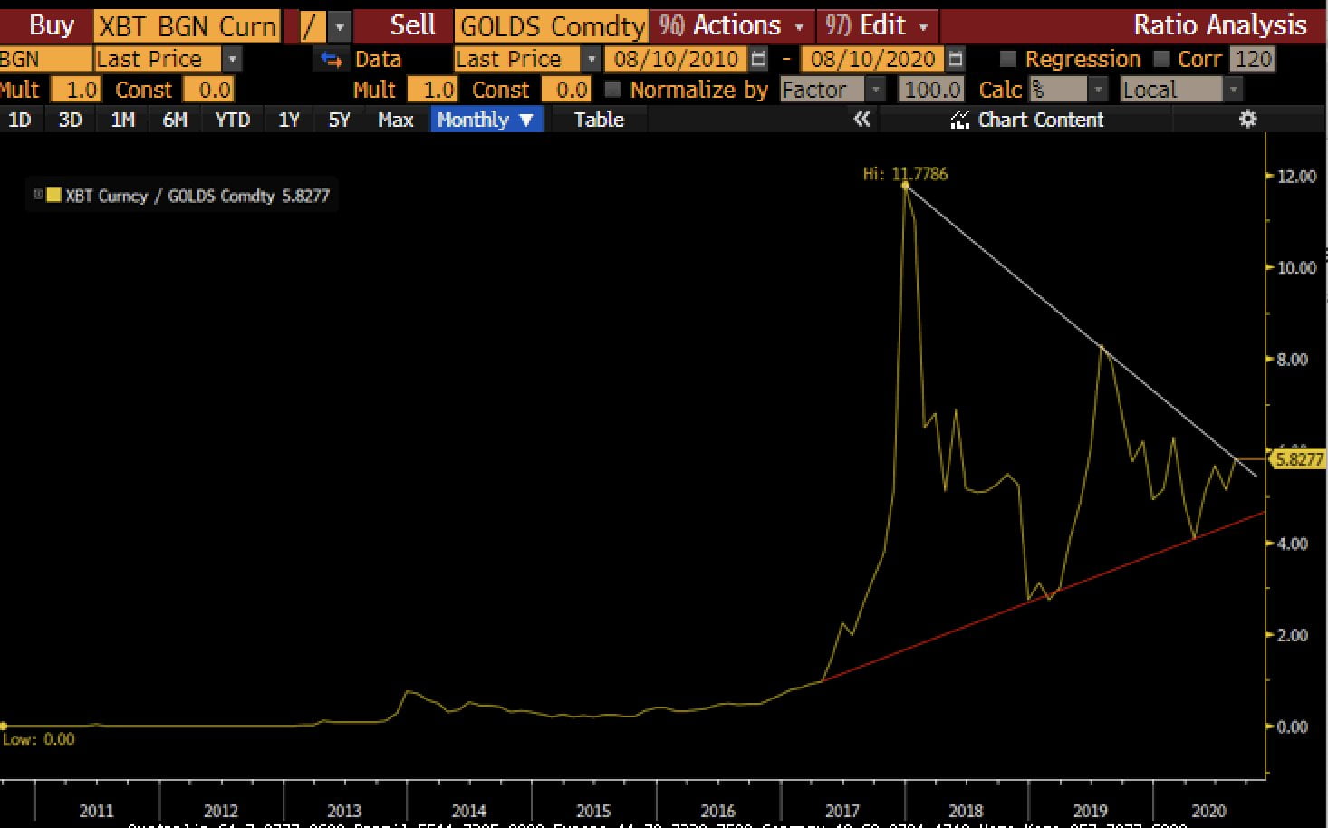
Task: Click the Chart Content icon
Action: [x=959, y=120]
